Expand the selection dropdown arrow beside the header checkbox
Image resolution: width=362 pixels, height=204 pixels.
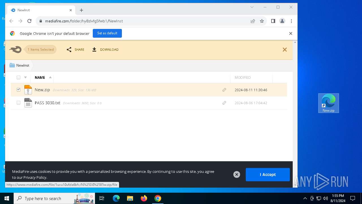[x=25, y=77]
